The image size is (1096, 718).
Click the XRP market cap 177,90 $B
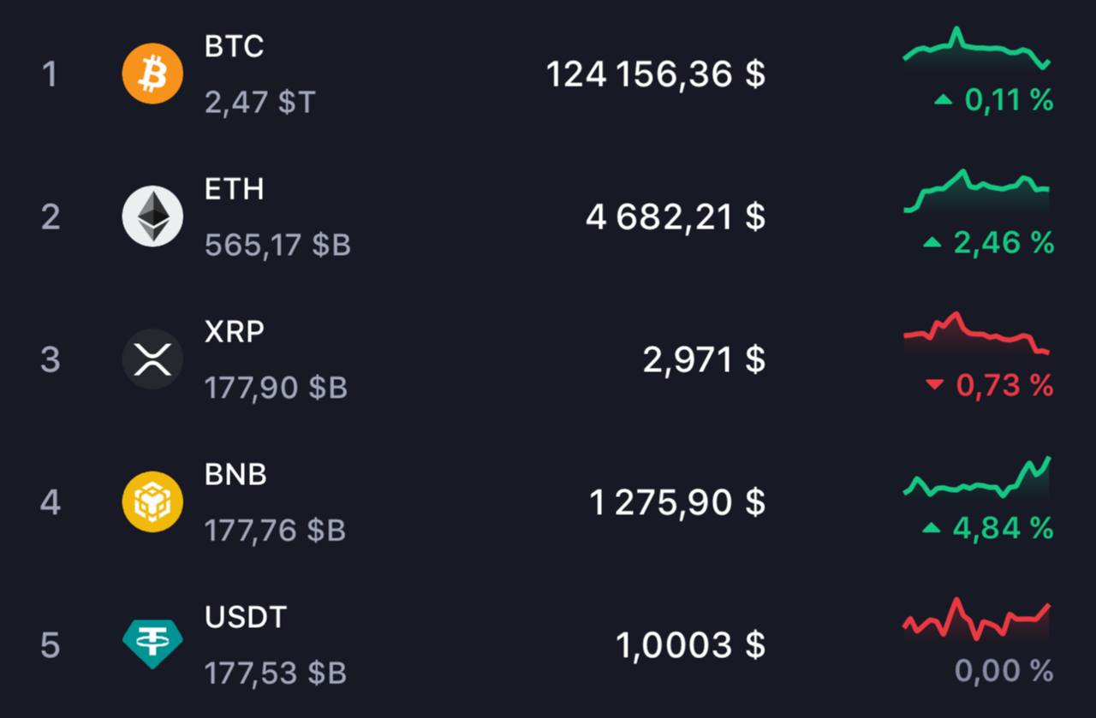pos(276,388)
